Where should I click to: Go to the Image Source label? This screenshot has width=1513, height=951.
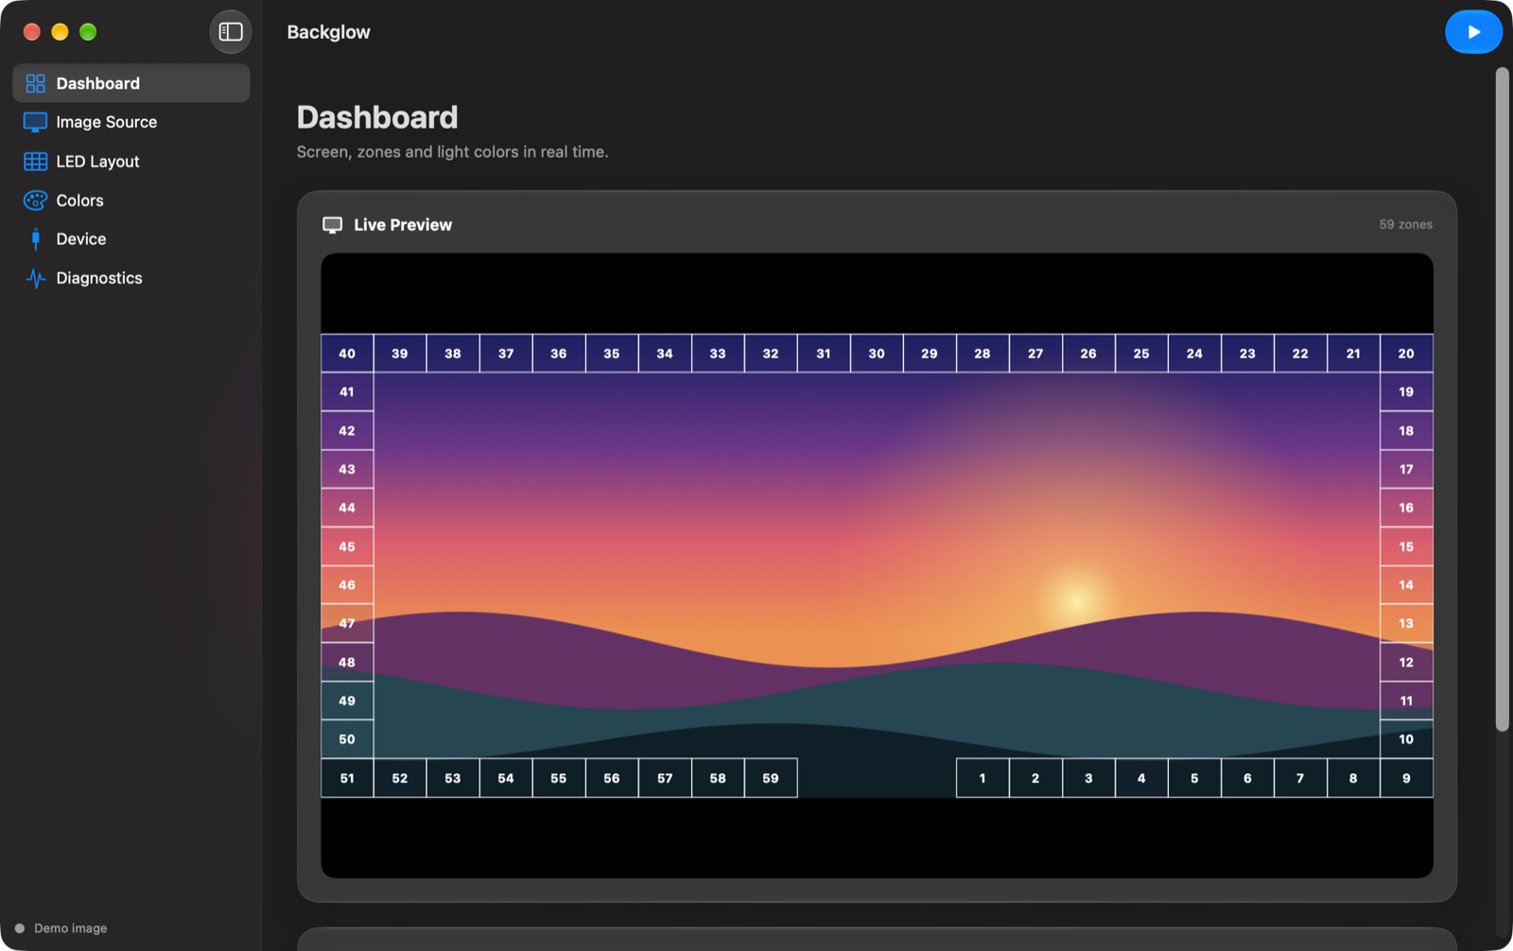[x=106, y=122]
